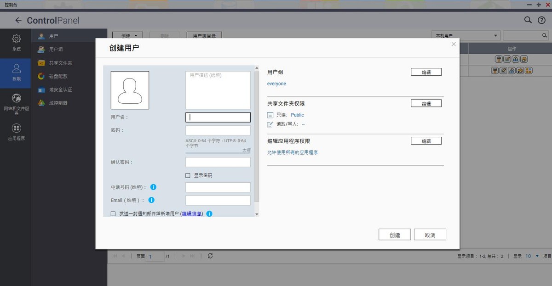Click the refresh icon near the pagination bar
Image resolution: width=552 pixels, height=286 pixels.
210,256
